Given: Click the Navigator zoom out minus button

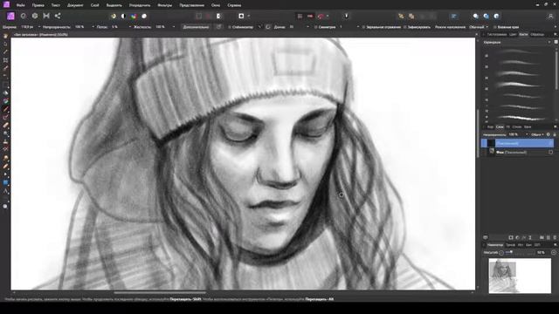Looking at the screenshot, I should [x=501, y=253].
